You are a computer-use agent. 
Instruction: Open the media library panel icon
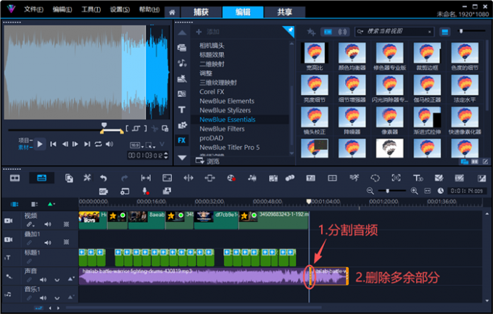182,48
